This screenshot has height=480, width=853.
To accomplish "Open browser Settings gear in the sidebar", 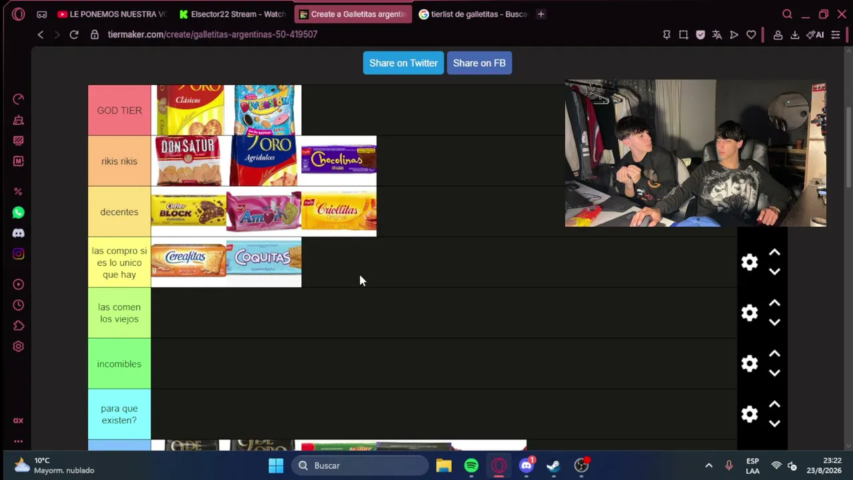I will pyautogui.click(x=18, y=347).
